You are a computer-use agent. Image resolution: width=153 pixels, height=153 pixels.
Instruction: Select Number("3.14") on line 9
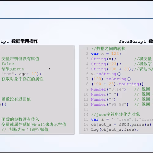[109, 89]
